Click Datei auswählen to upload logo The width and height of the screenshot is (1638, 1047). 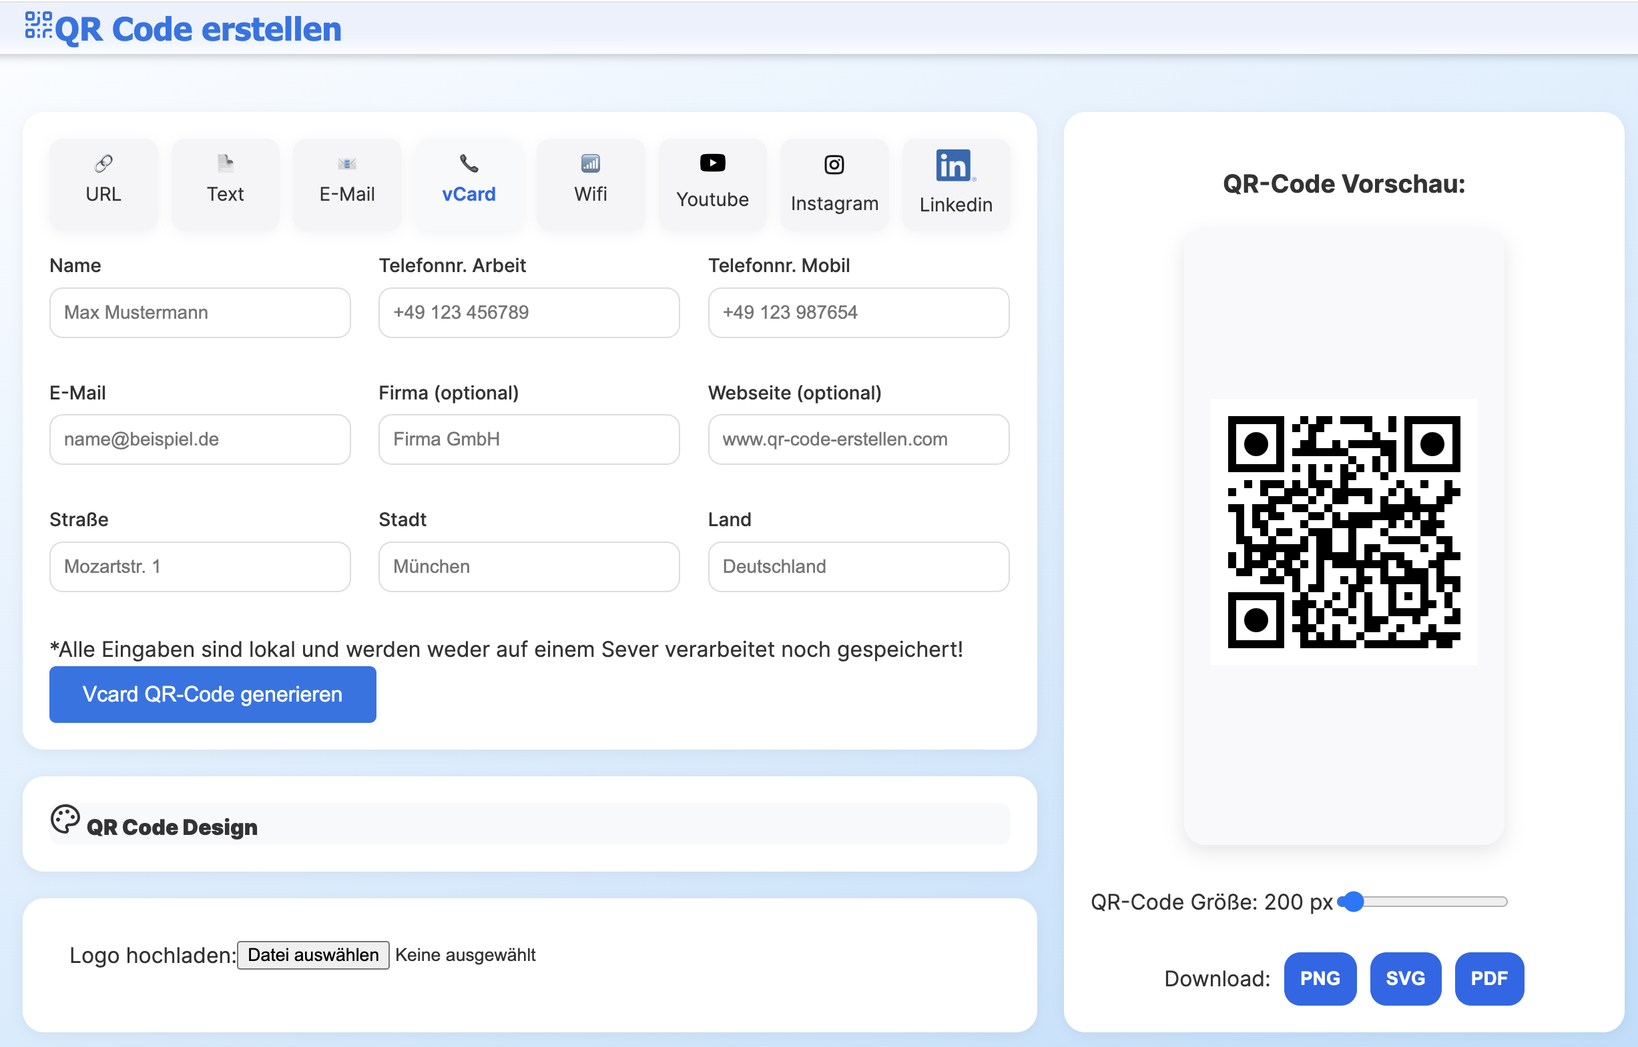click(313, 955)
